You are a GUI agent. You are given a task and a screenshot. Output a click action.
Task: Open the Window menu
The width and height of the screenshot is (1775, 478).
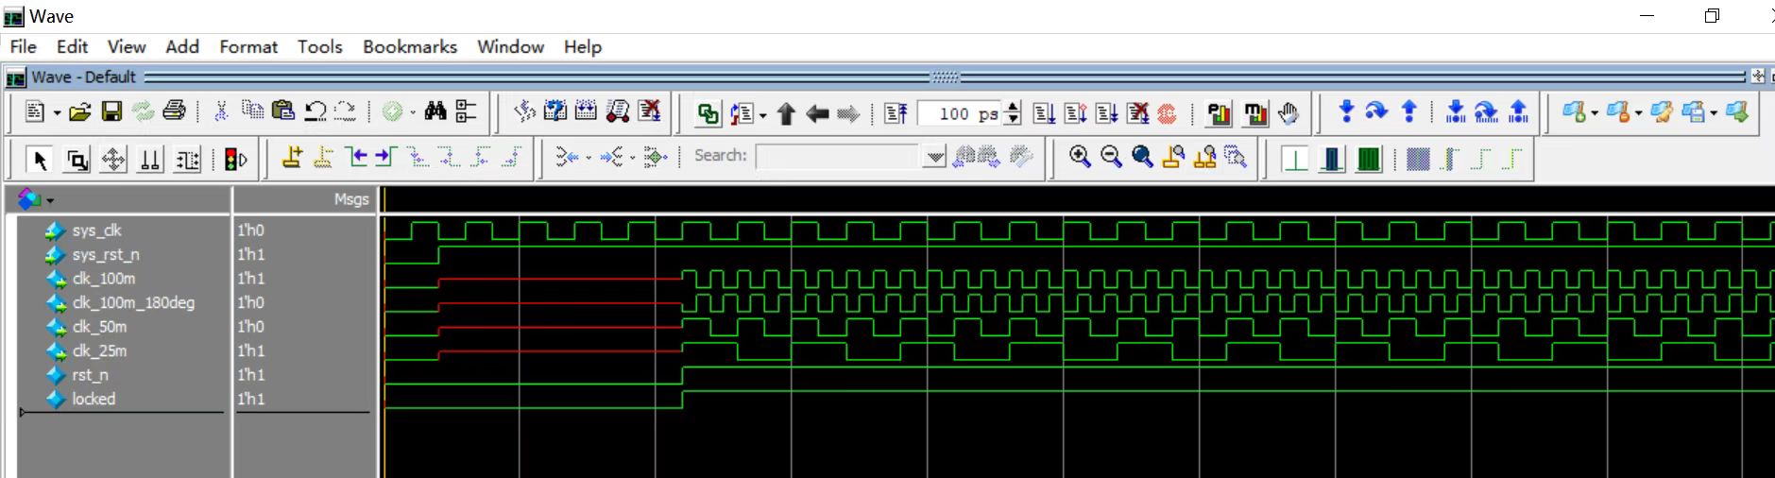[510, 46]
